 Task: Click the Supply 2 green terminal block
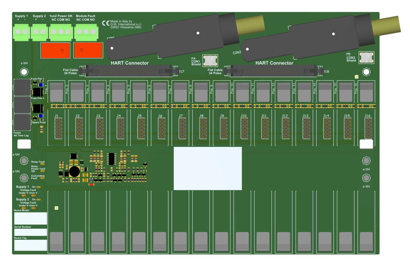[39, 32]
